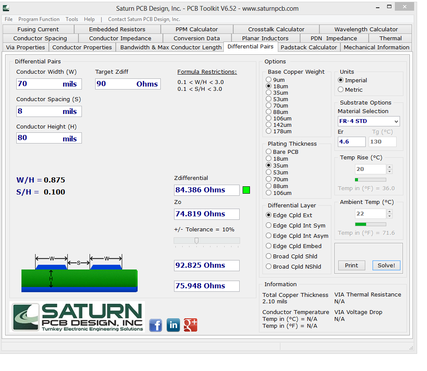This screenshot has width=427, height=371.
Task: Click the app icon in title bar
Action: click(x=6, y=9)
